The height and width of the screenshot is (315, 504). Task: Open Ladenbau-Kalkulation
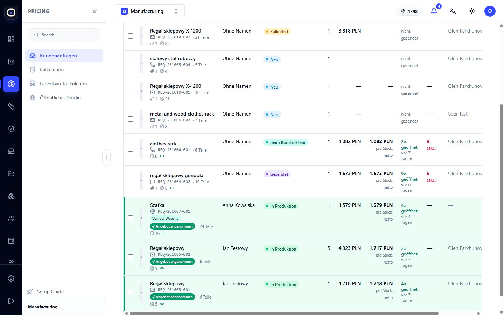[64, 84]
